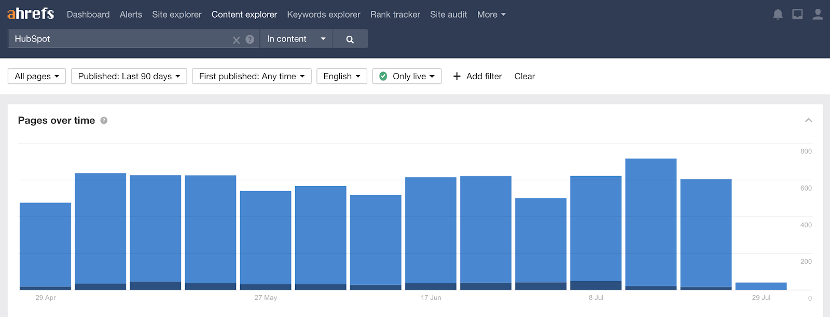Open the user account profile icon

(x=818, y=15)
